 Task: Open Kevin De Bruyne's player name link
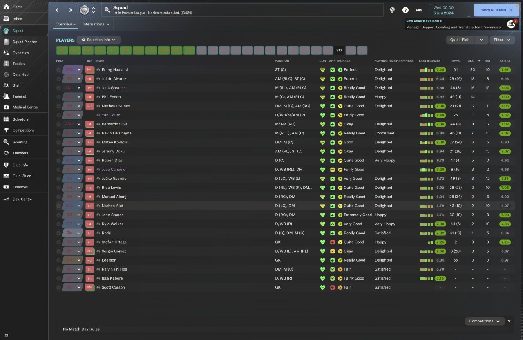[x=116, y=133]
